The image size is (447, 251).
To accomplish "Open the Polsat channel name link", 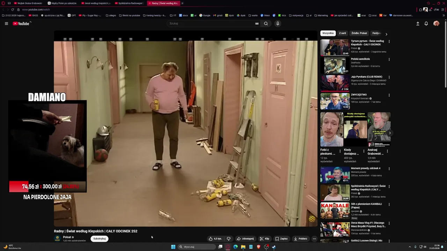I will 67,237.
